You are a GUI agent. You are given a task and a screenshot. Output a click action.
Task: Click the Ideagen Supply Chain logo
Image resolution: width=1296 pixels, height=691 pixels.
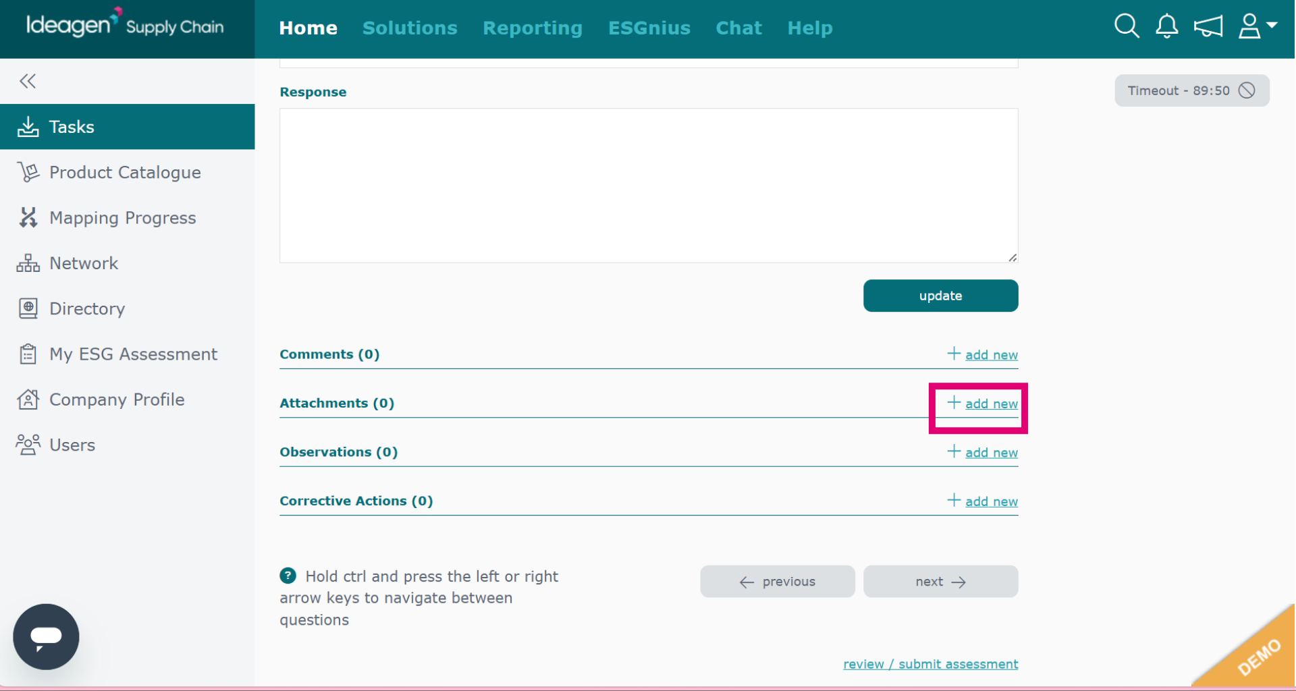click(x=125, y=24)
